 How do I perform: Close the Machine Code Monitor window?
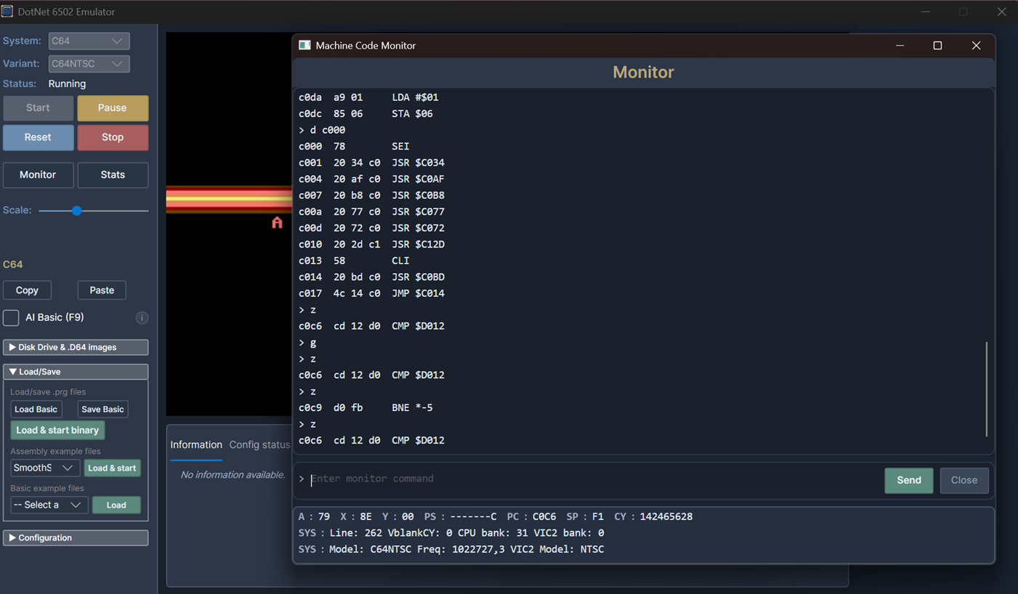tap(976, 45)
